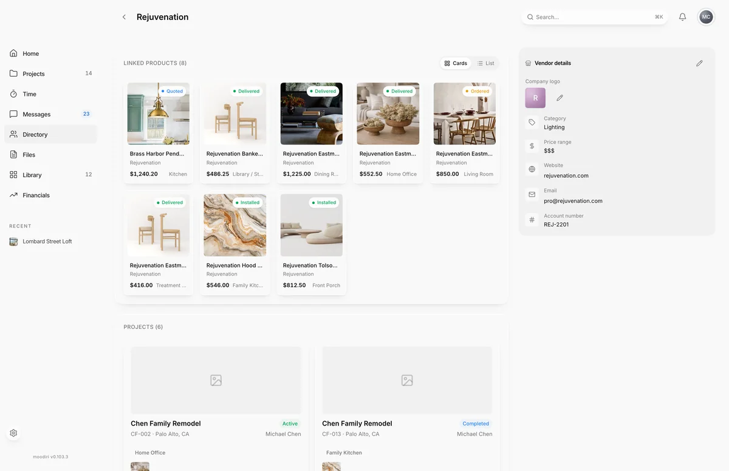729x471 pixels.
Task: Click the Lighting category value
Action: click(554, 127)
